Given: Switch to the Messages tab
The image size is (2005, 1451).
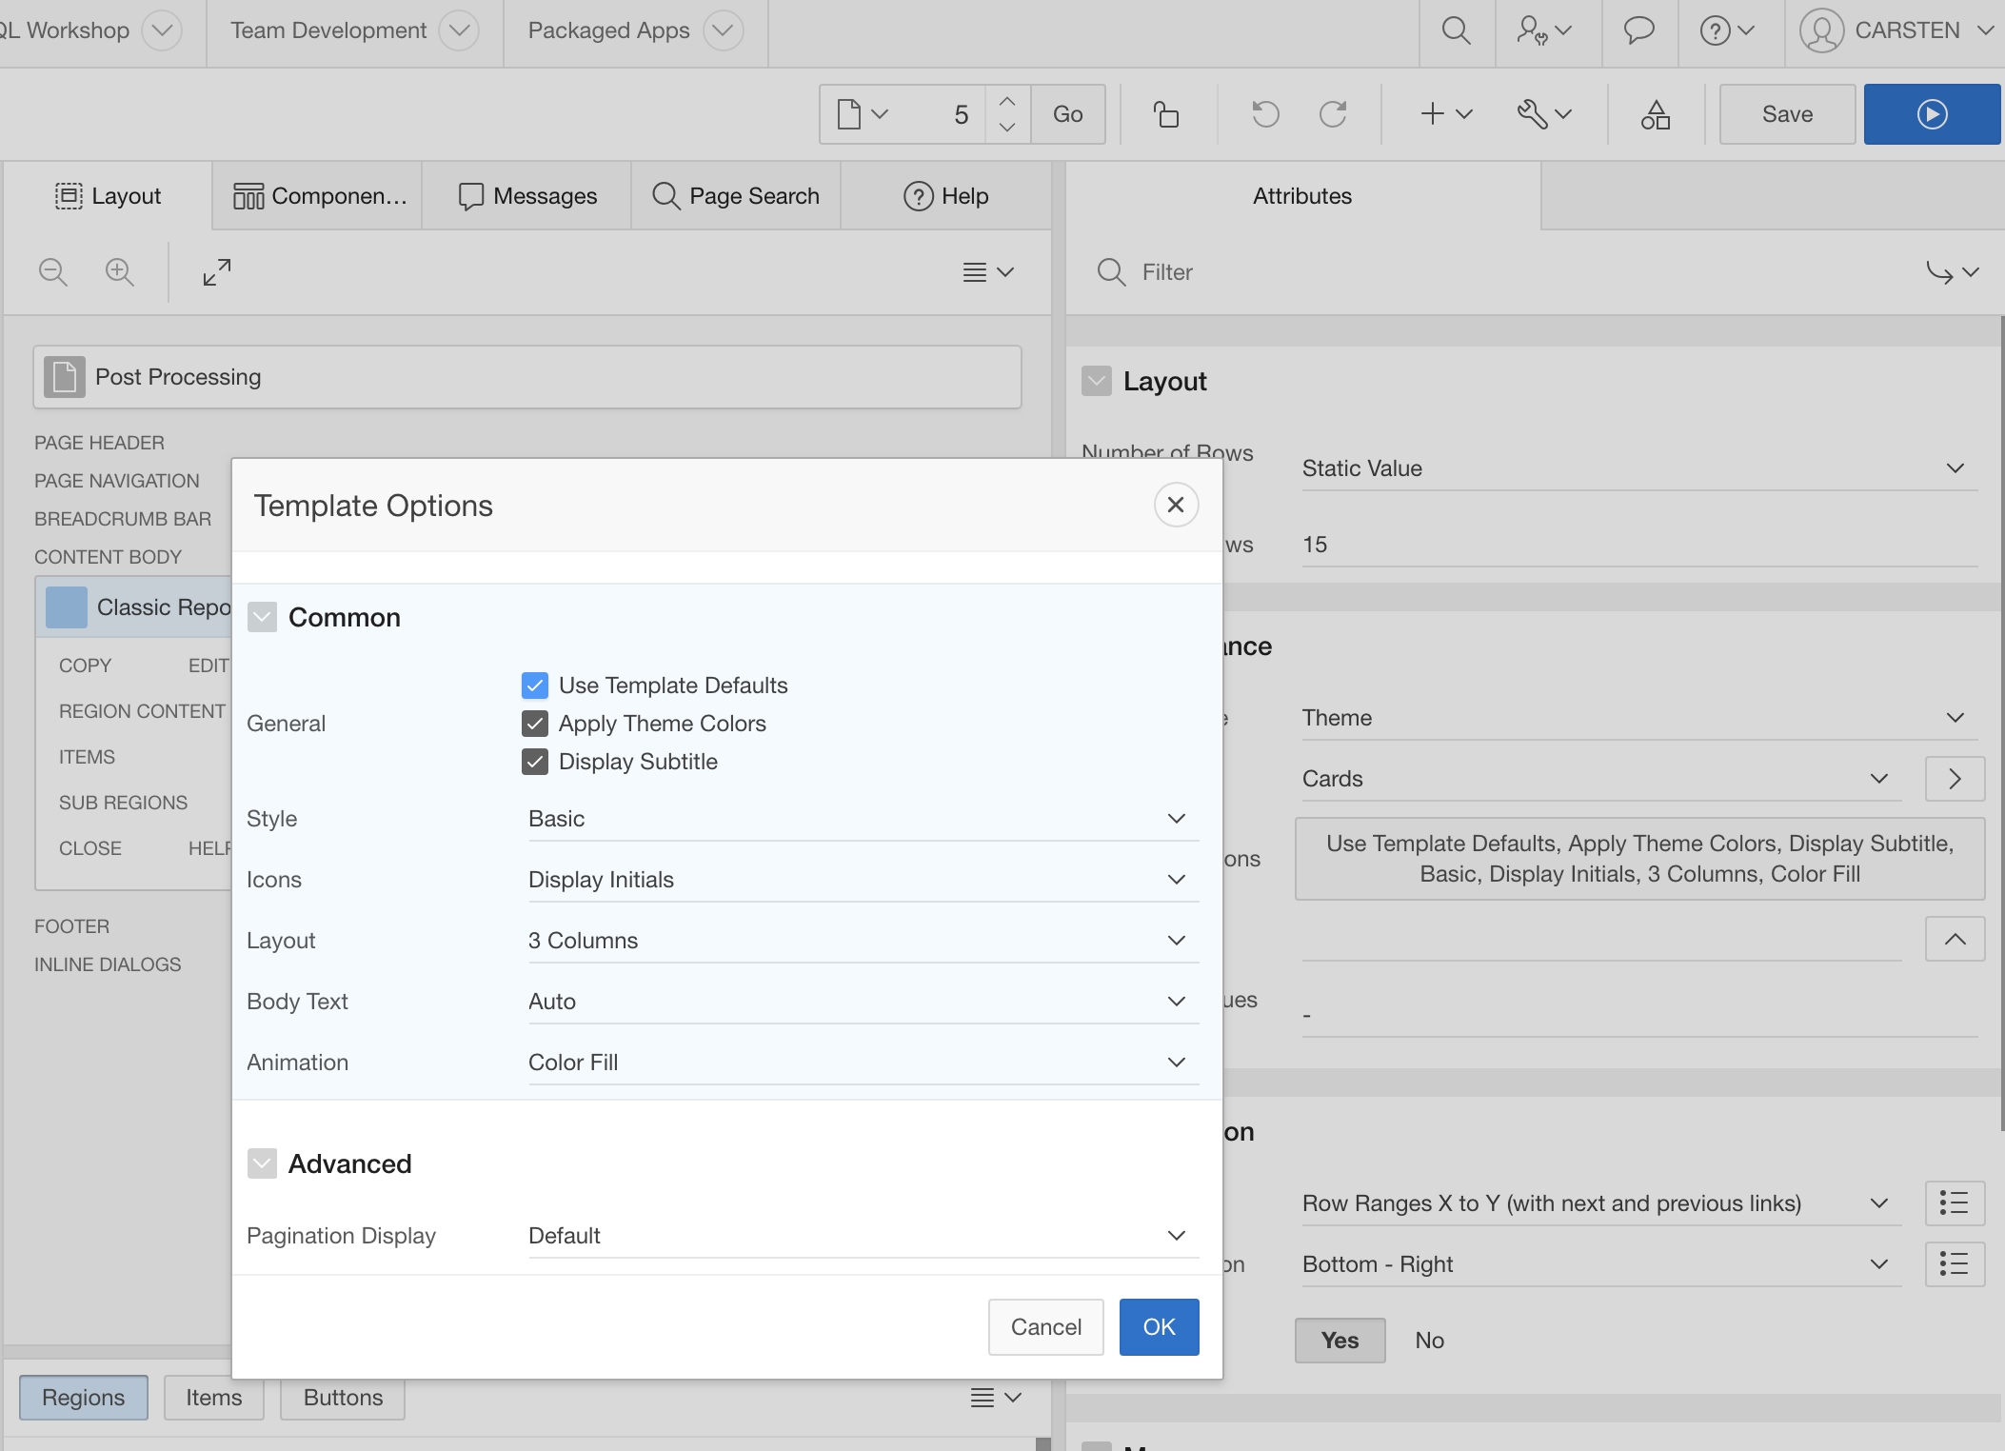Looking at the screenshot, I should pos(527,196).
